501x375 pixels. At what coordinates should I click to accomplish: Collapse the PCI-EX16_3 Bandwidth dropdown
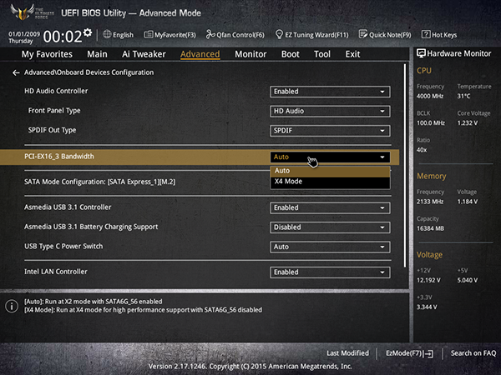[330, 157]
